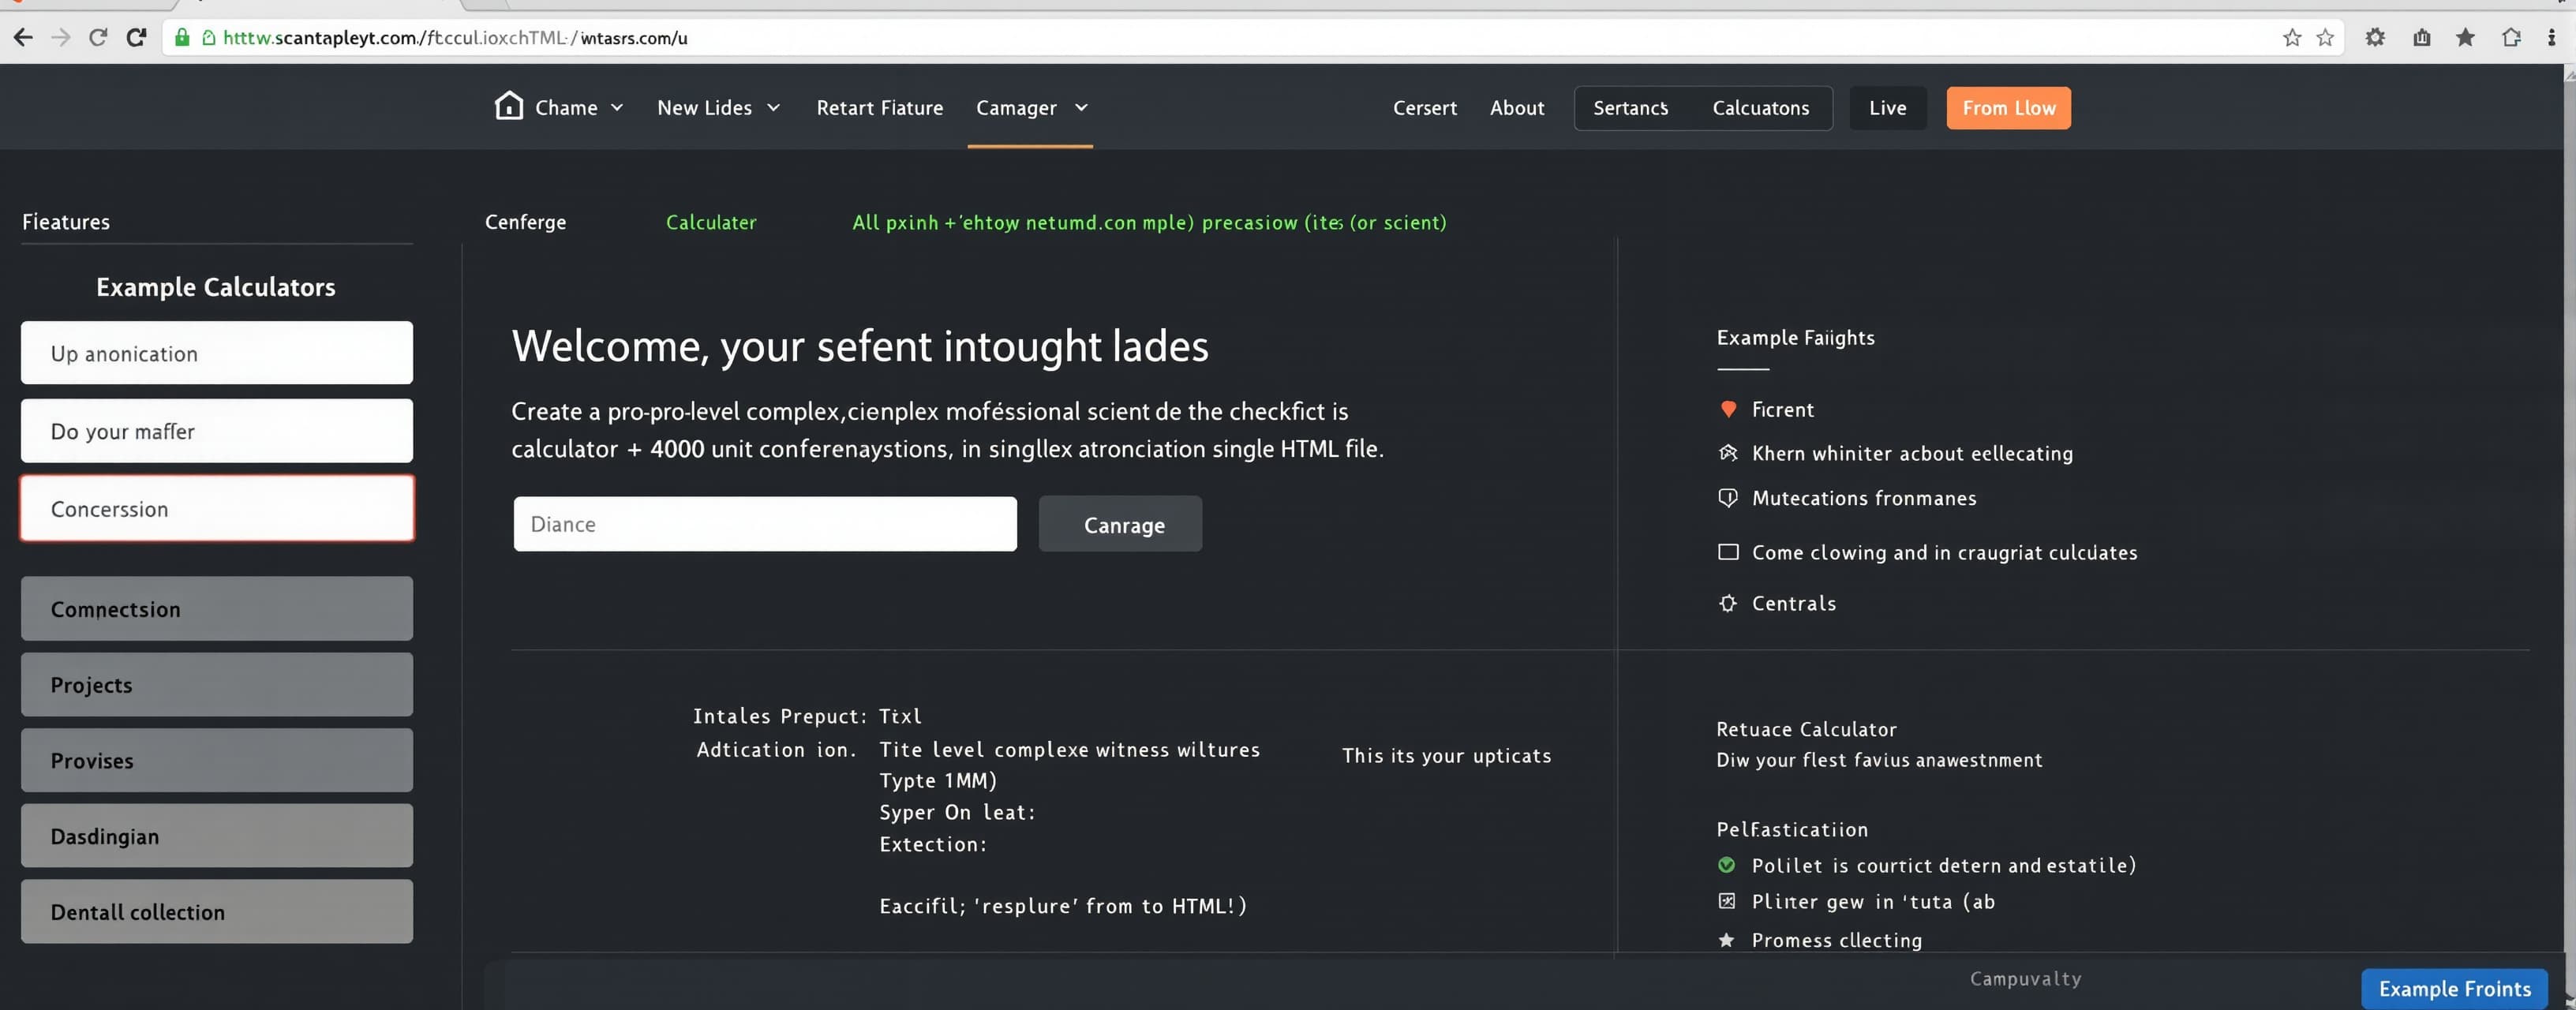This screenshot has width=2576, height=1010.
Task: Switch to the green Calculater tab
Action: point(711,222)
